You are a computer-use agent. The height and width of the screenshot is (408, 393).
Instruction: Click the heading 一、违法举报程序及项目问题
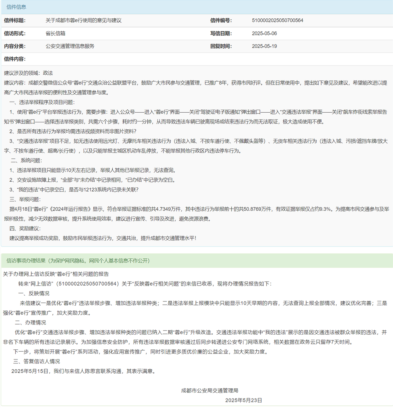point(42,102)
